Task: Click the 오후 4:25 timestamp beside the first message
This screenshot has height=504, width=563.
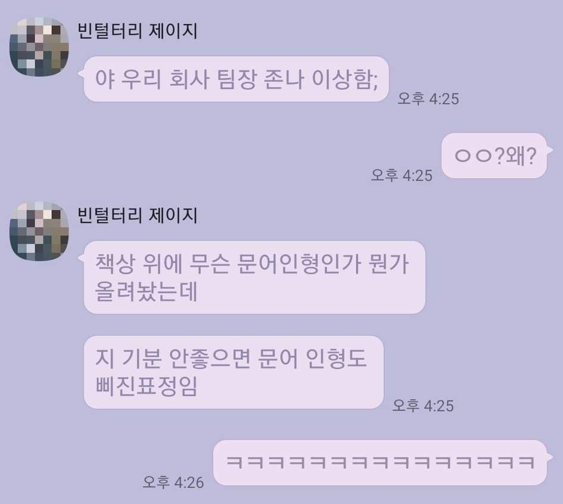Action: pos(428,98)
